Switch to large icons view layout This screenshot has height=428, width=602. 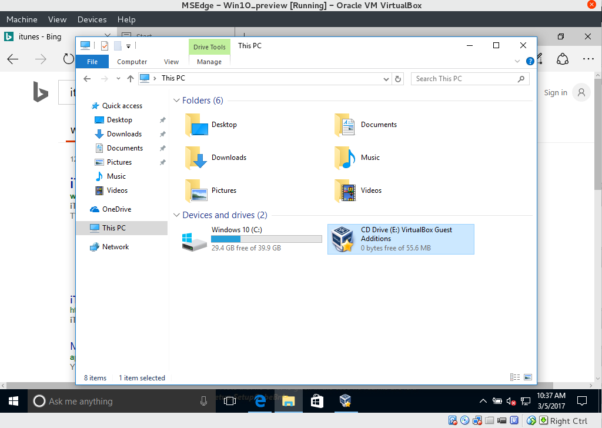click(x=528, y=377)
